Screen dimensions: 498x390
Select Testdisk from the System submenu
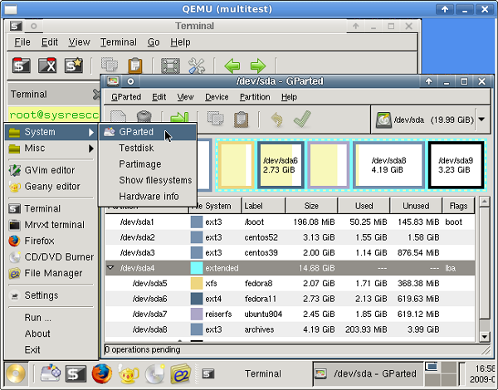[x=136, y=148]
